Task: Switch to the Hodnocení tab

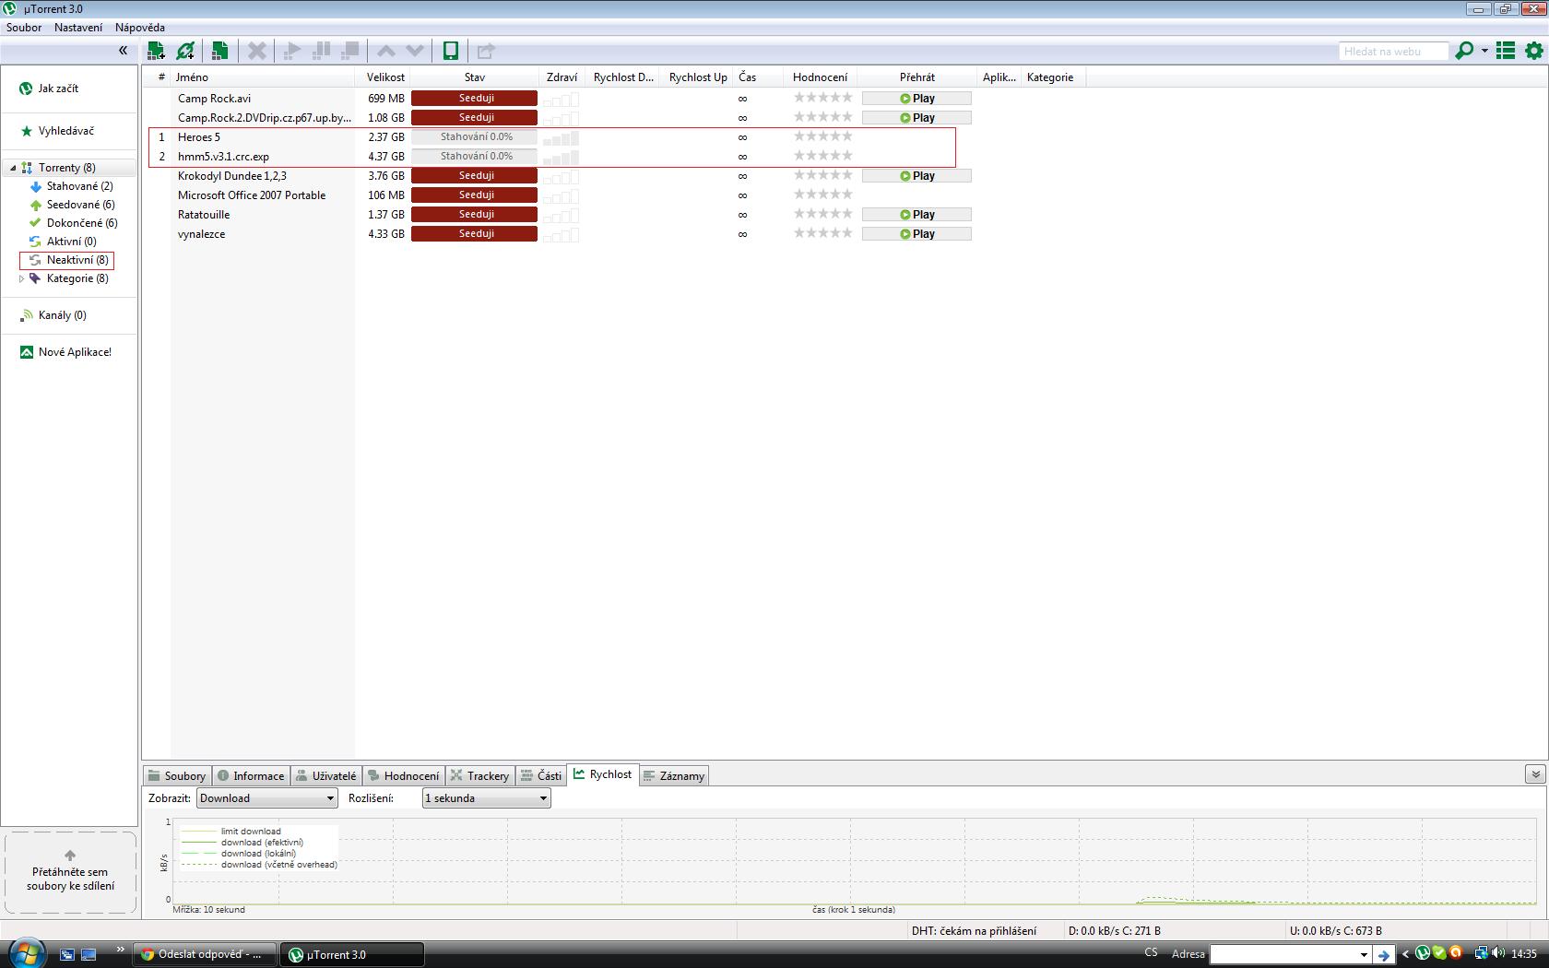Action: tap(404, 776)
